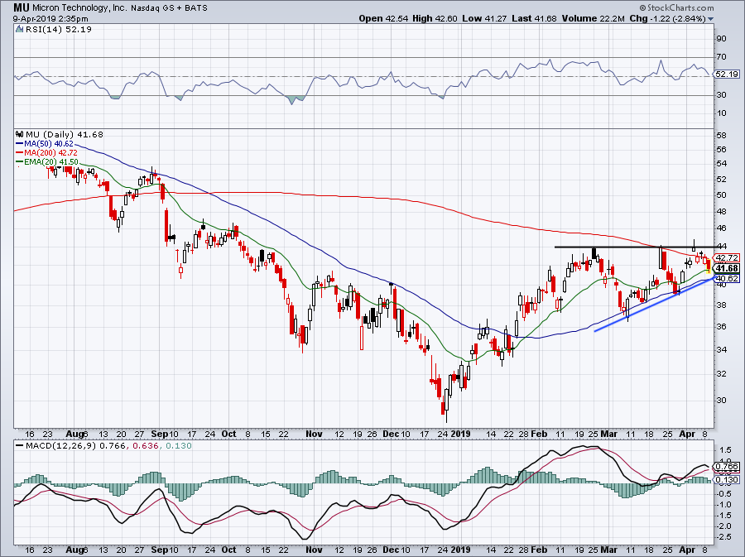Click the '2019' label beneath the price panel
The width and height of the screenshot is (745, 557).
pos(460,434)
